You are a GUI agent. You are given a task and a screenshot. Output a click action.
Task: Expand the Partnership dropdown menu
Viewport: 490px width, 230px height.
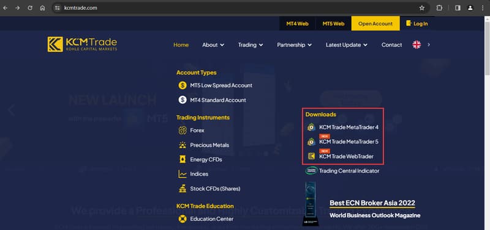pyautogui.click(x=295, y=45)
